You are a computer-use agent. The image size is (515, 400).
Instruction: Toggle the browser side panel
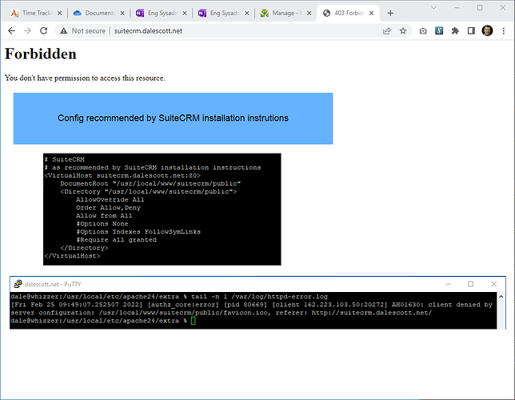(471, 31)
